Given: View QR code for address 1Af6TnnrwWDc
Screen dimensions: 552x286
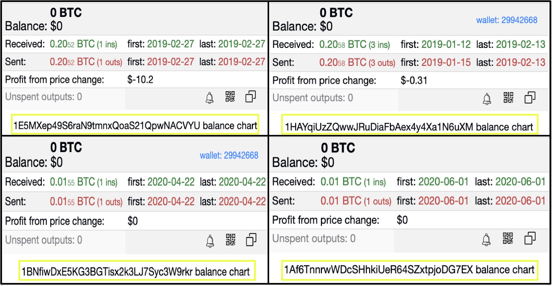Looking at the screenshot, I should point(508,238).
